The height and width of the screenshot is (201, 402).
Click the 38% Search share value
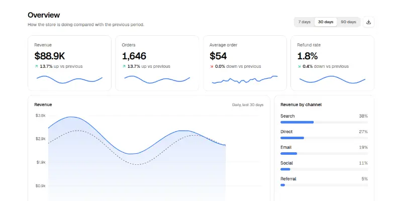[363, 116]
